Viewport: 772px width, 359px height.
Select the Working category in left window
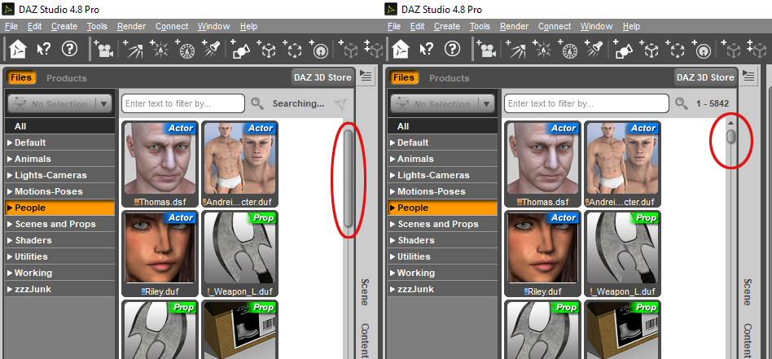[59, 273]
